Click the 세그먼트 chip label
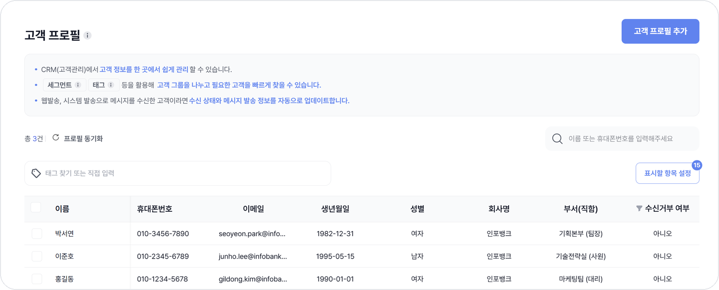Screen dimensions: 719x290 (59, 85)
